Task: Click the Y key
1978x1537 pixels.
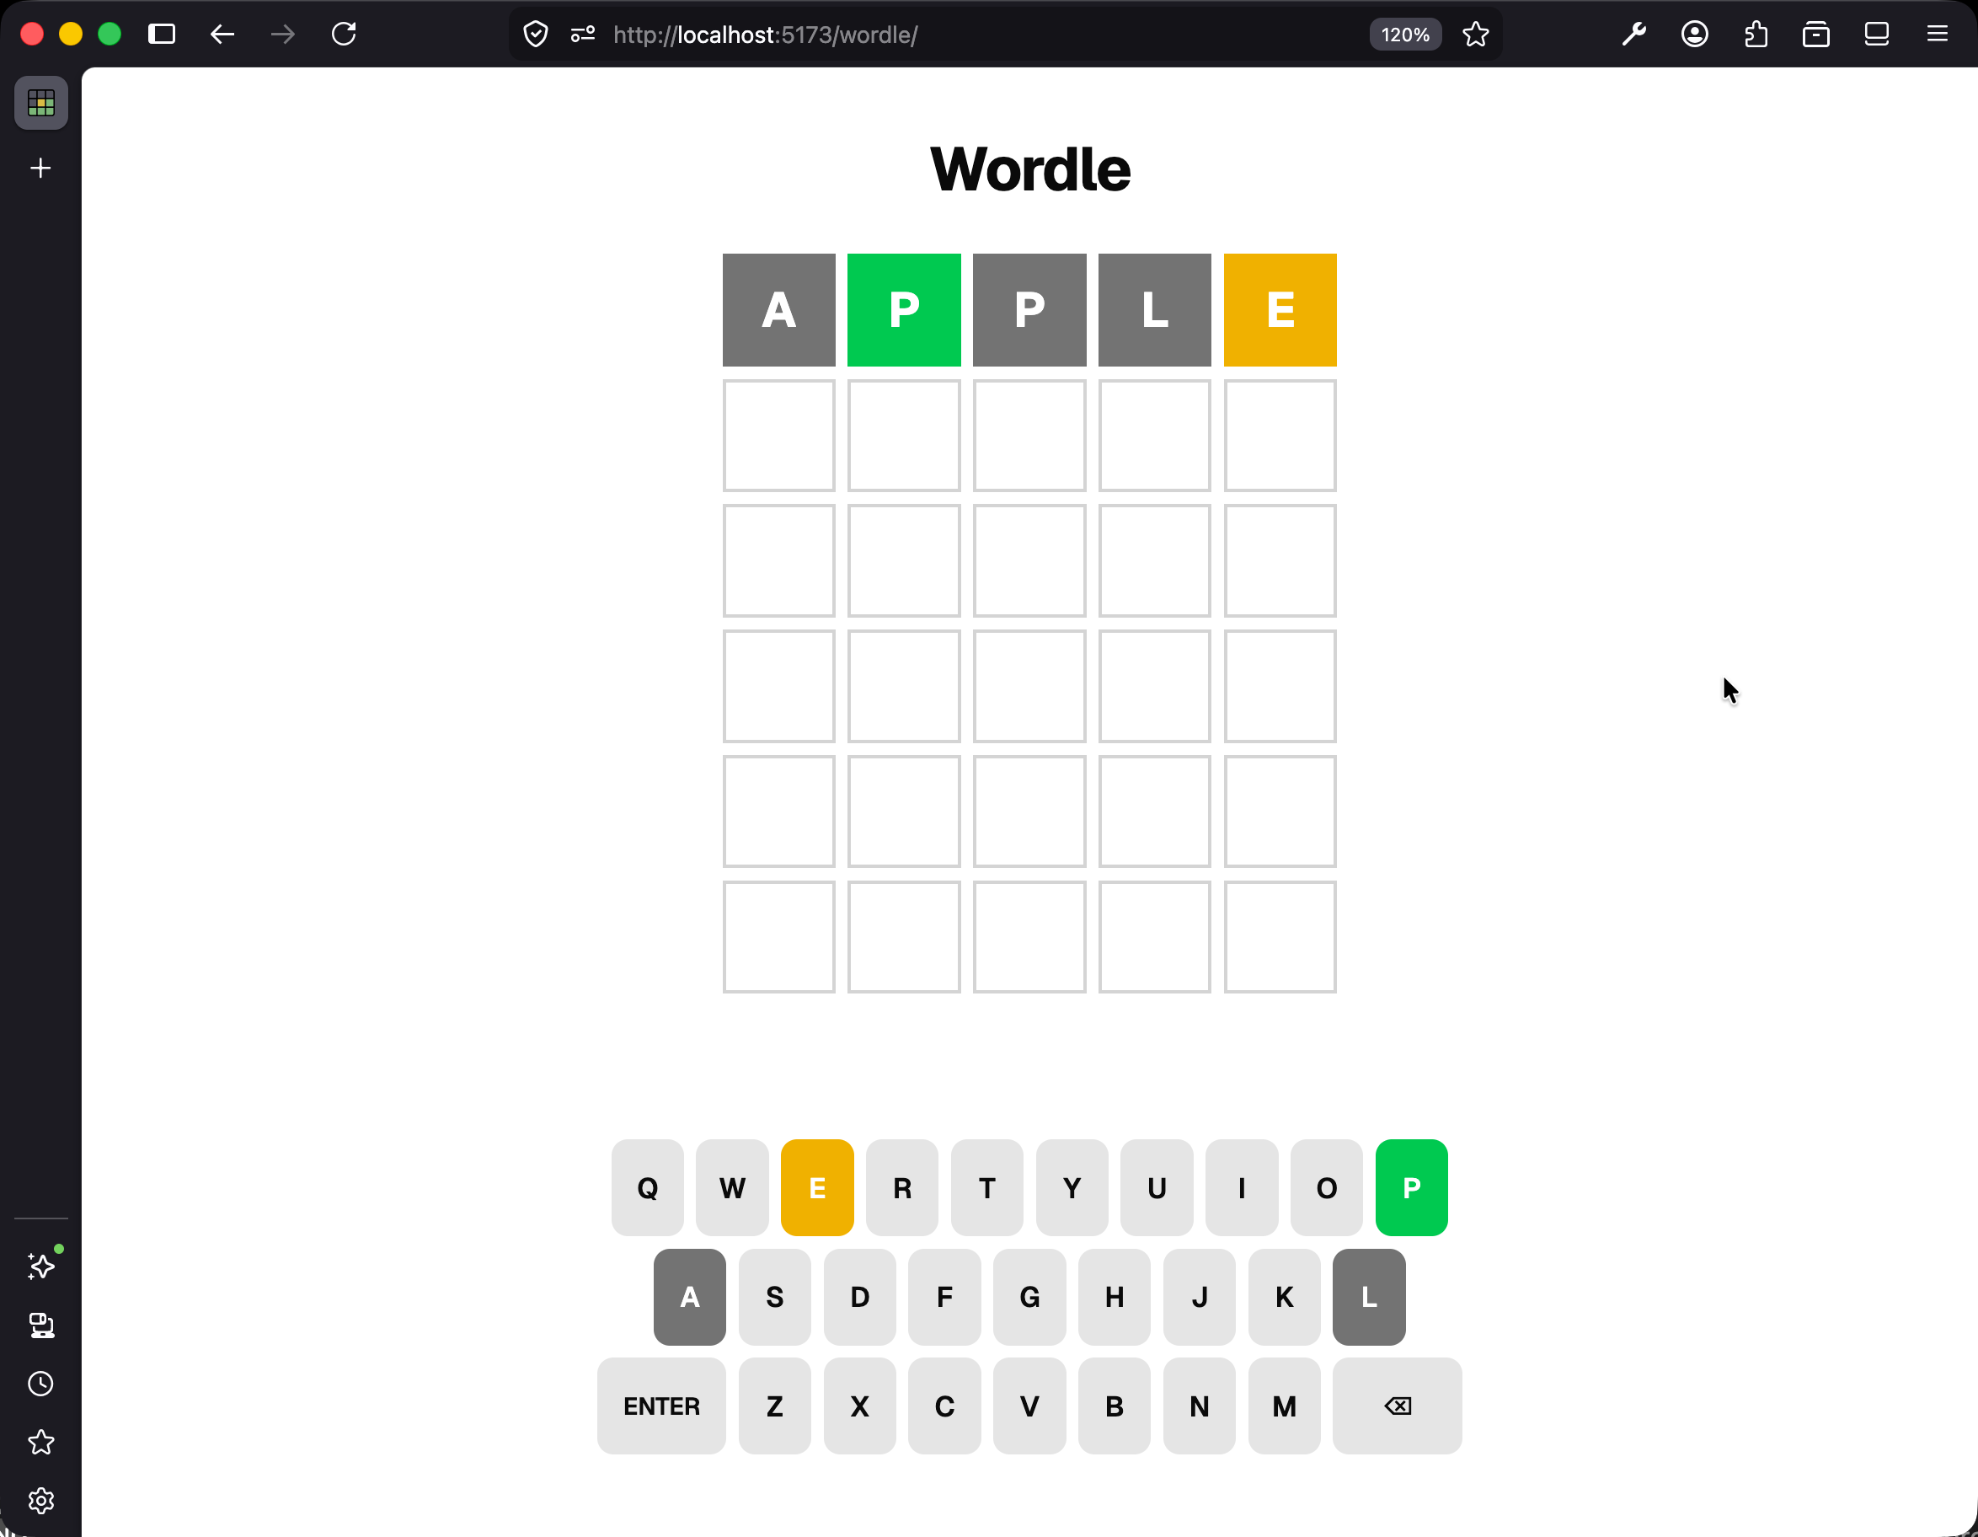Action: 1072,1187
